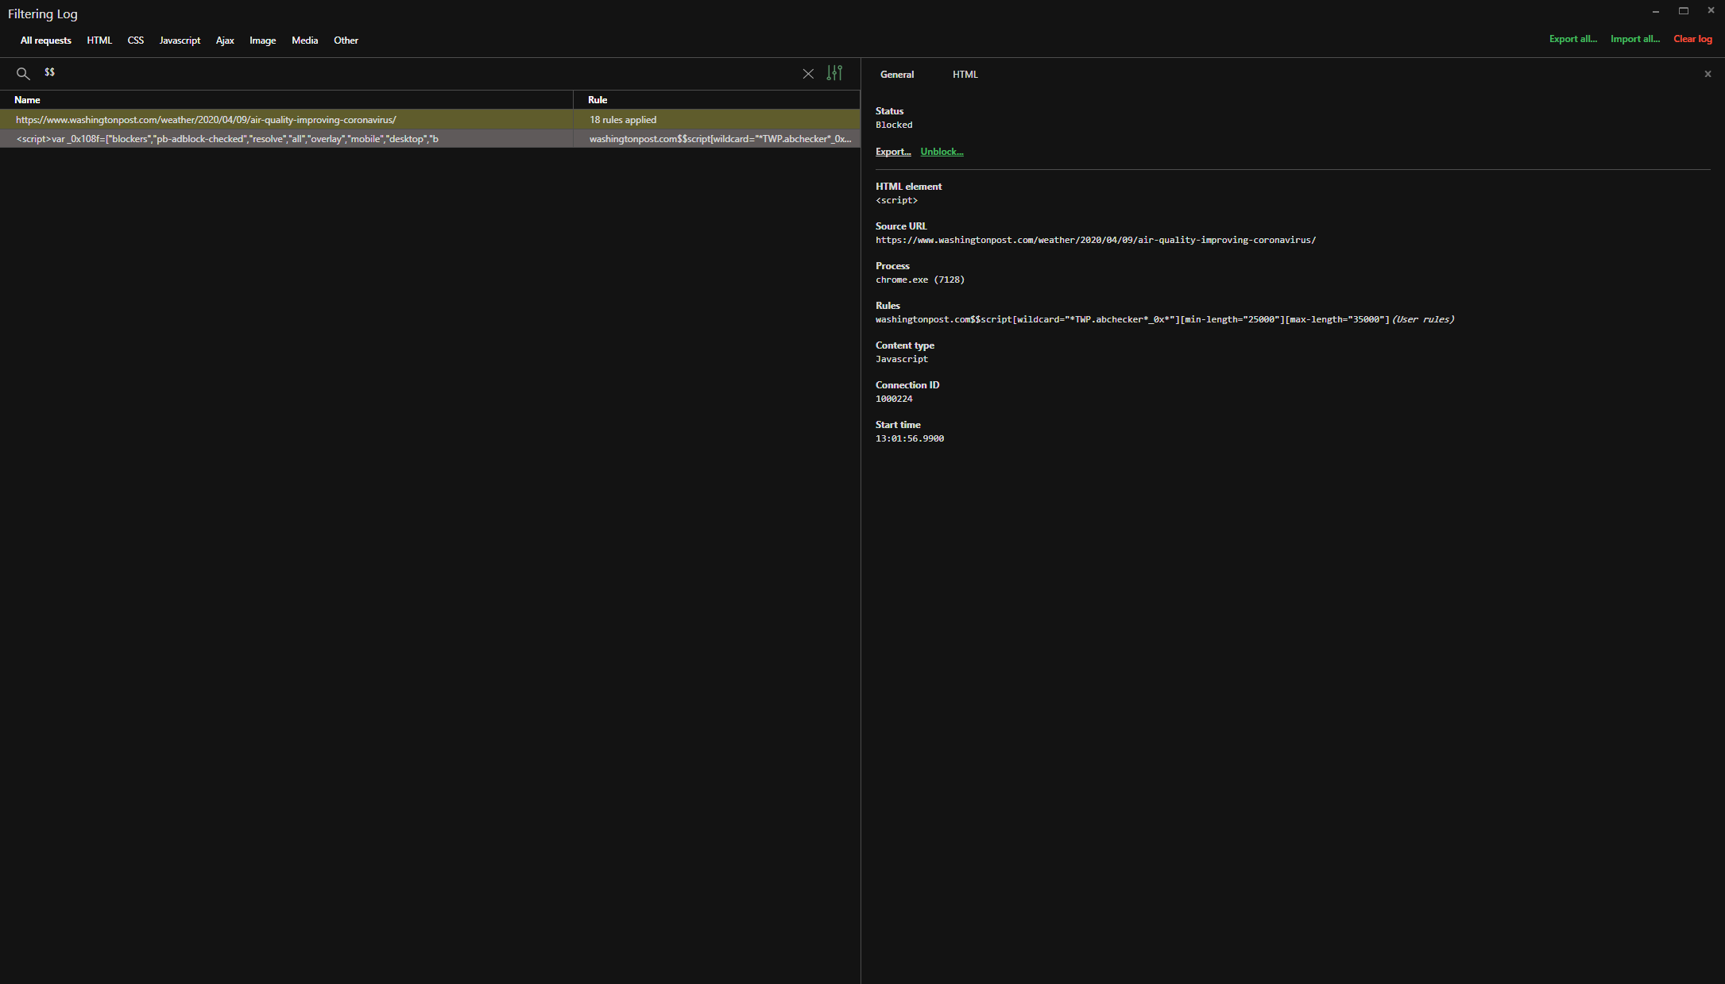Close the request details panel
This screenshot has width=1725, height=984.
[x=1707, y=74]
